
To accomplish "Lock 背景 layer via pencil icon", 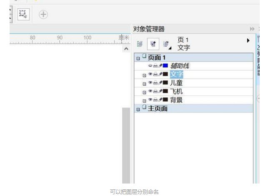I will click(160, 99).
